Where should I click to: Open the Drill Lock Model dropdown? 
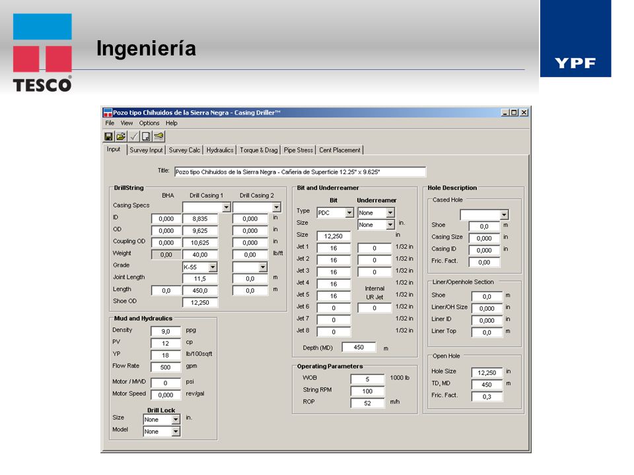[x=176, y=431]
